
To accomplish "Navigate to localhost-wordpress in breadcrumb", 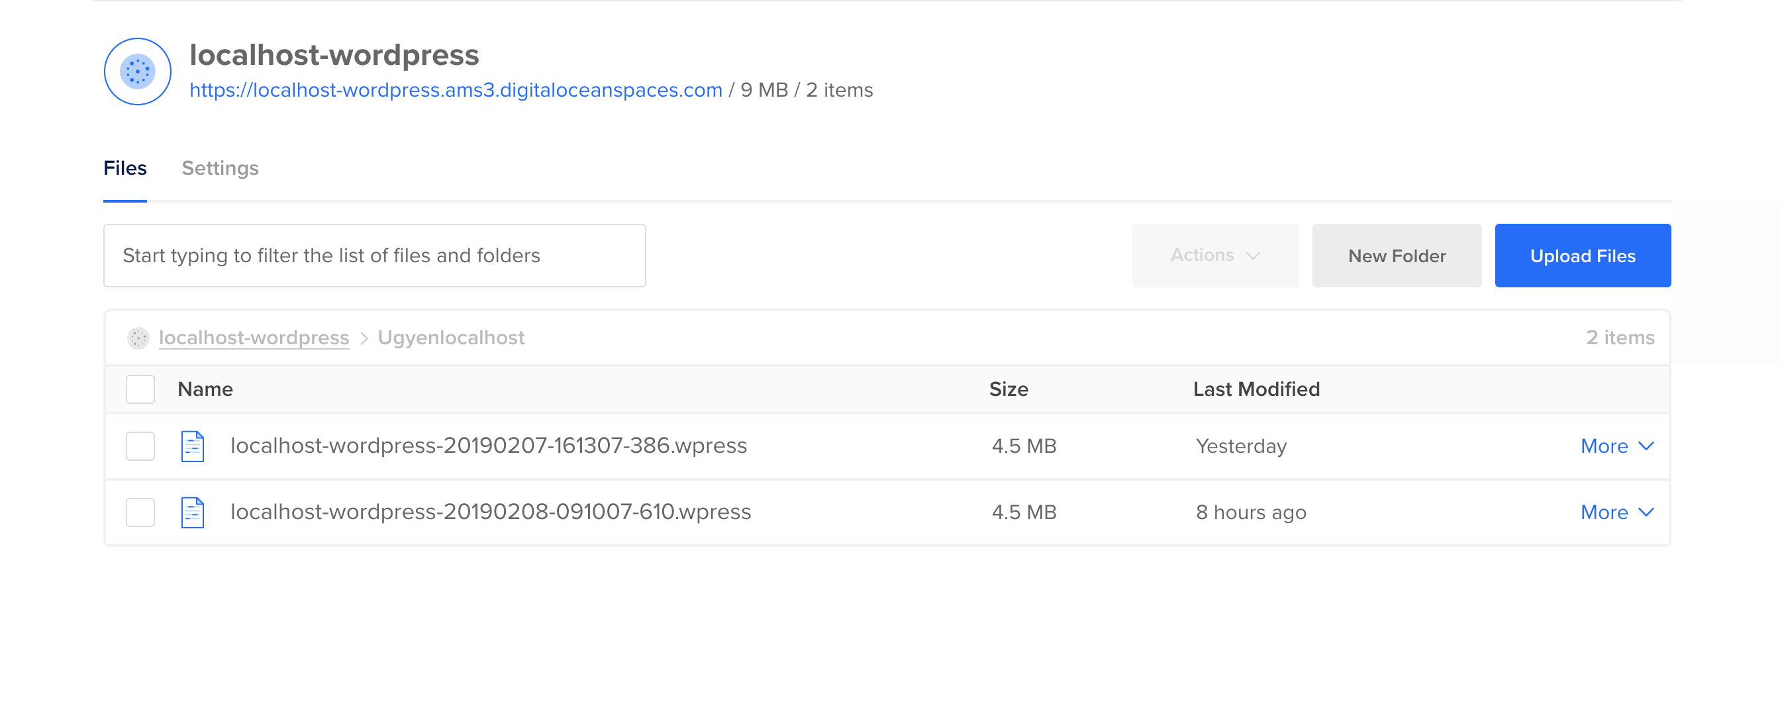I will point(254,338).
